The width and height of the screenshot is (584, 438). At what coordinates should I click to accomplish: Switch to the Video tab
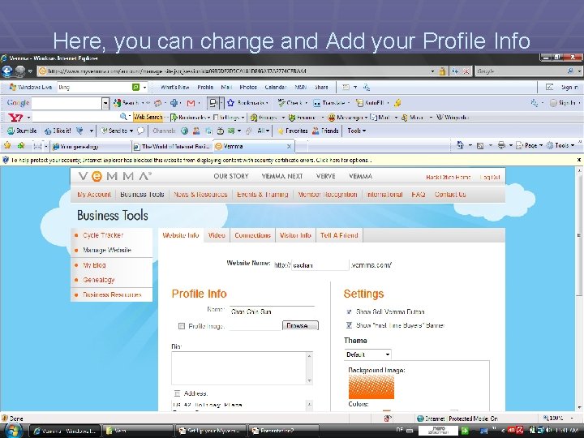[217, 235]
